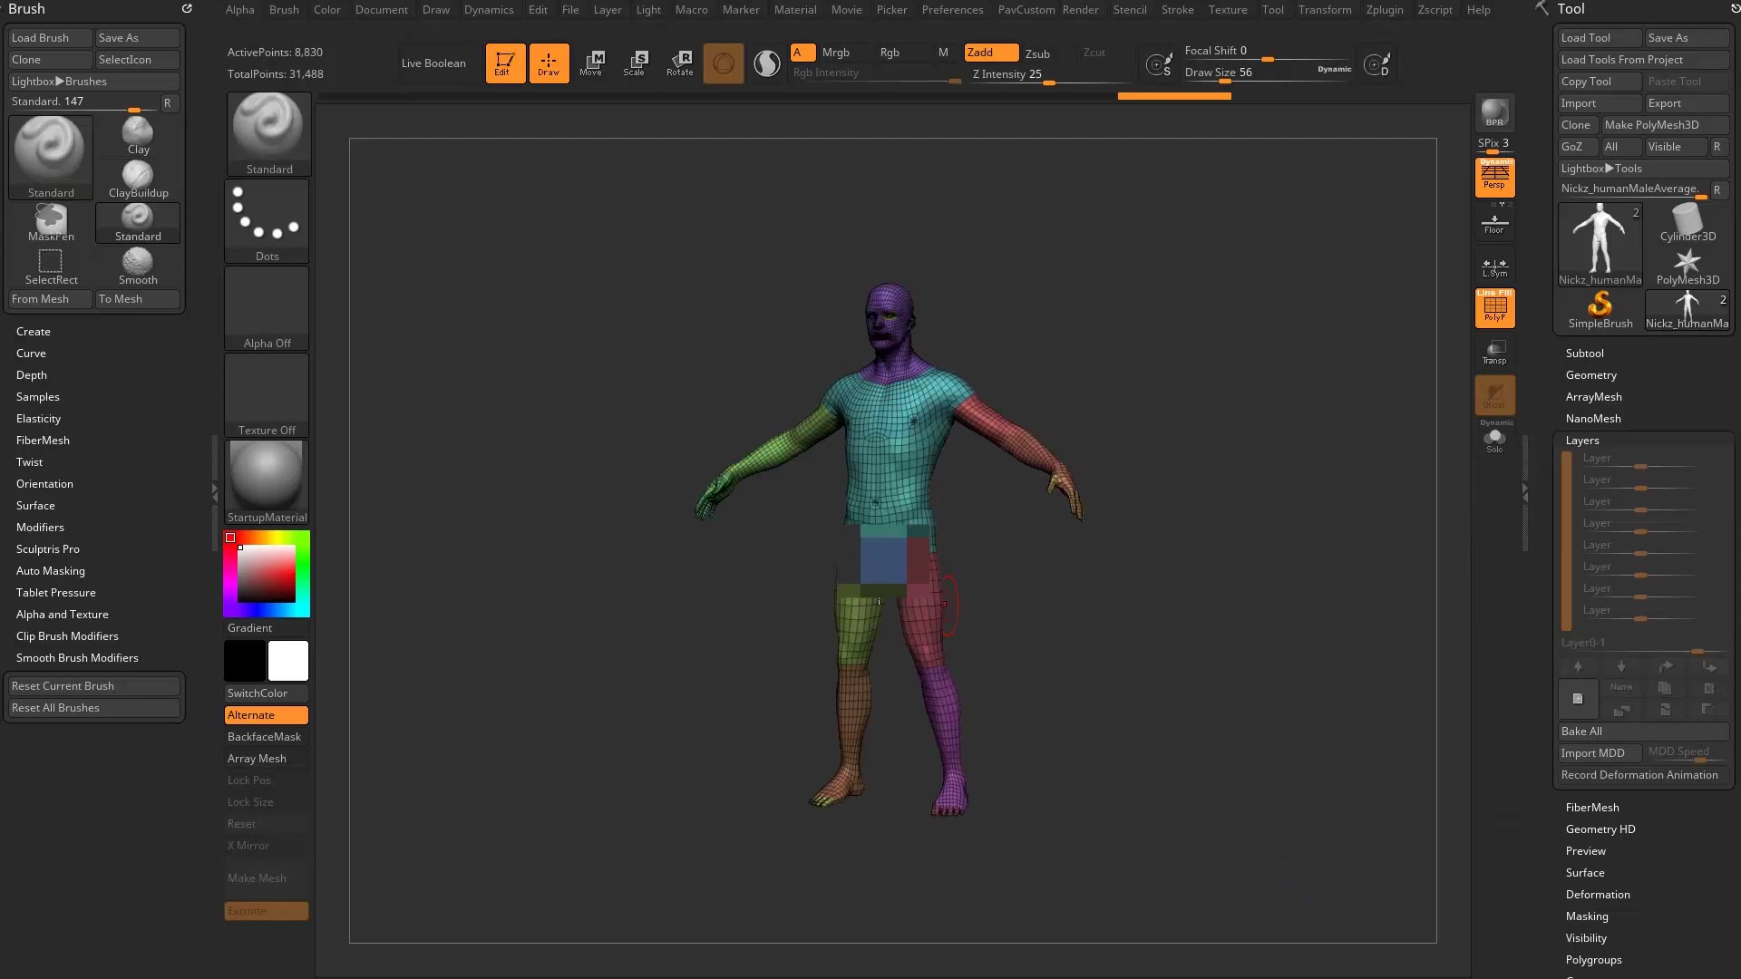
Task: Click Make PolyMesh3D button
Action: (1665, 125)
